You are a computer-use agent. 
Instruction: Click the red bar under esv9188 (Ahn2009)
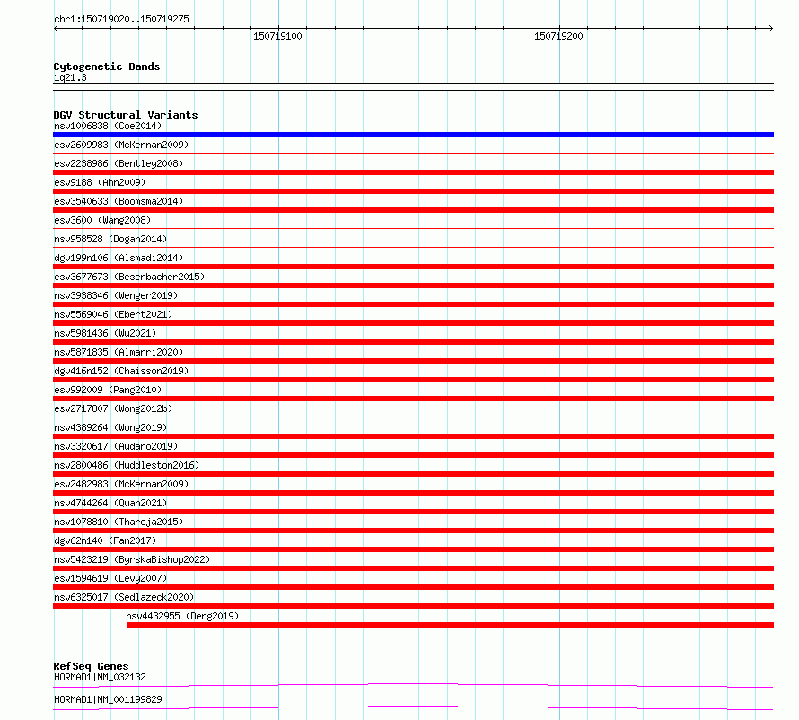(x=413, y=191)
